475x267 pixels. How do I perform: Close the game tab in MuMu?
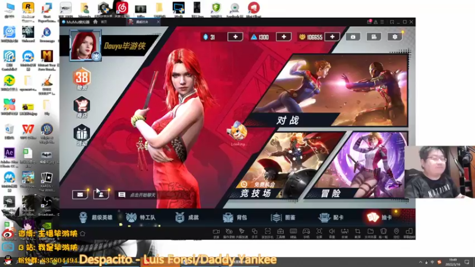pyautogui.click(x=158, y=22)
